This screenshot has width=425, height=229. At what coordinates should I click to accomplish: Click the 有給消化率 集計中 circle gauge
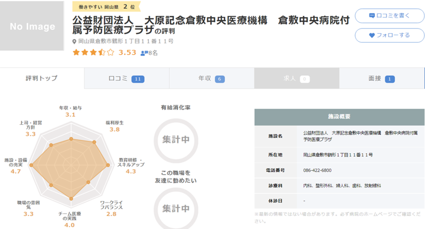[x=176, y=140]
